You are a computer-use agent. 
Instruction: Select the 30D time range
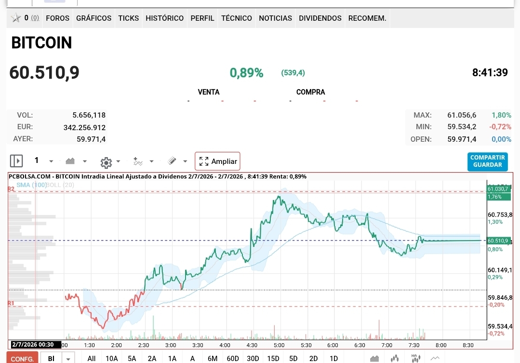[253, 359]
